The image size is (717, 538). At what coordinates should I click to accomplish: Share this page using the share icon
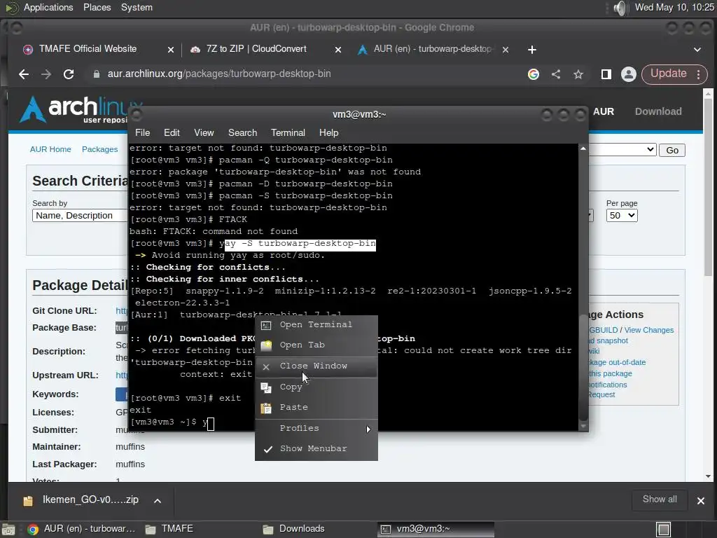pyautogui.click(x=555, y=74)
